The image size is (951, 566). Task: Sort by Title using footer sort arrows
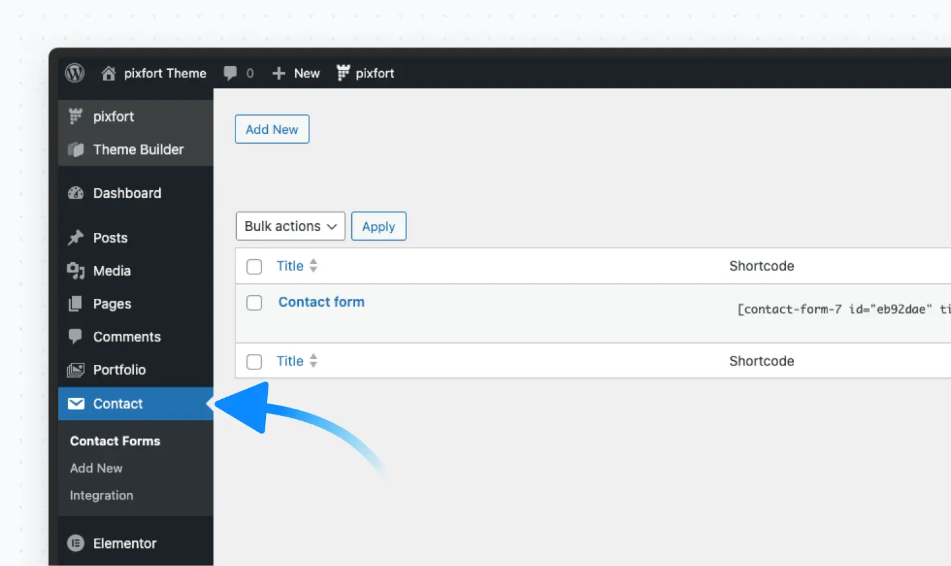click(313, 361)
